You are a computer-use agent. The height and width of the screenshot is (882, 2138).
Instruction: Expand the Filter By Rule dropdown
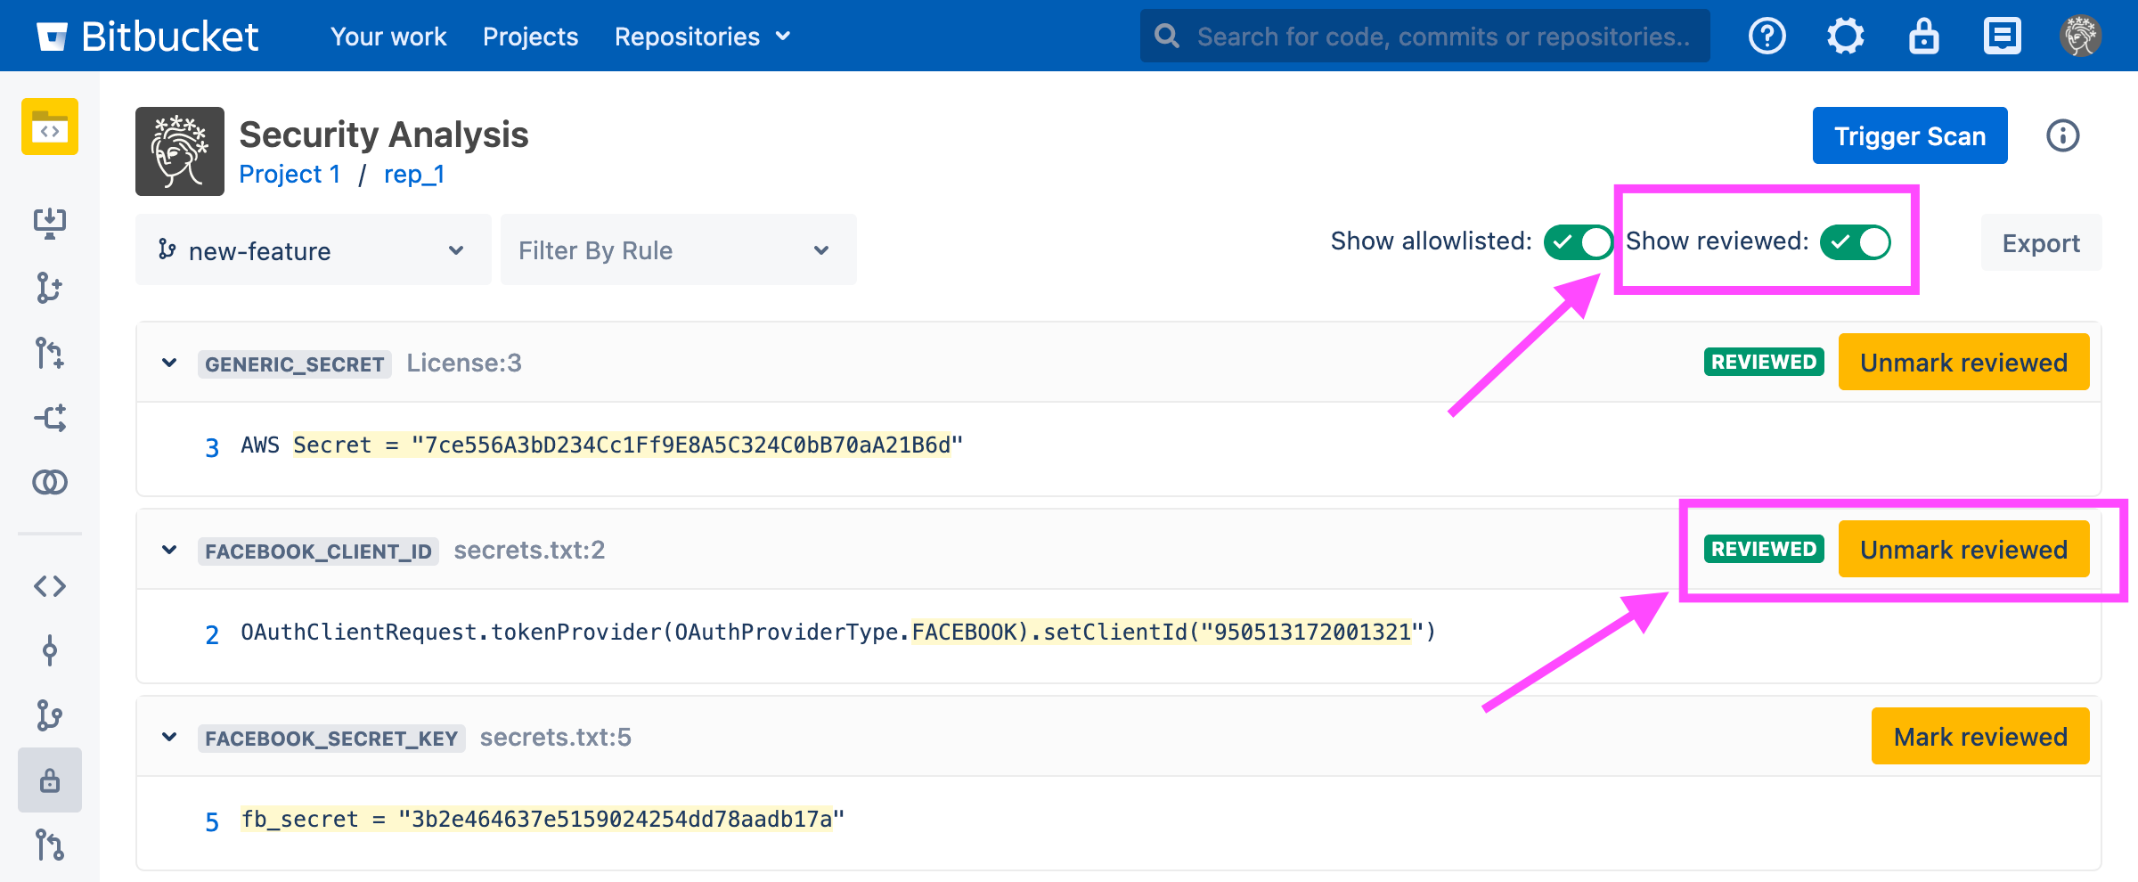[x=678, y=250]
